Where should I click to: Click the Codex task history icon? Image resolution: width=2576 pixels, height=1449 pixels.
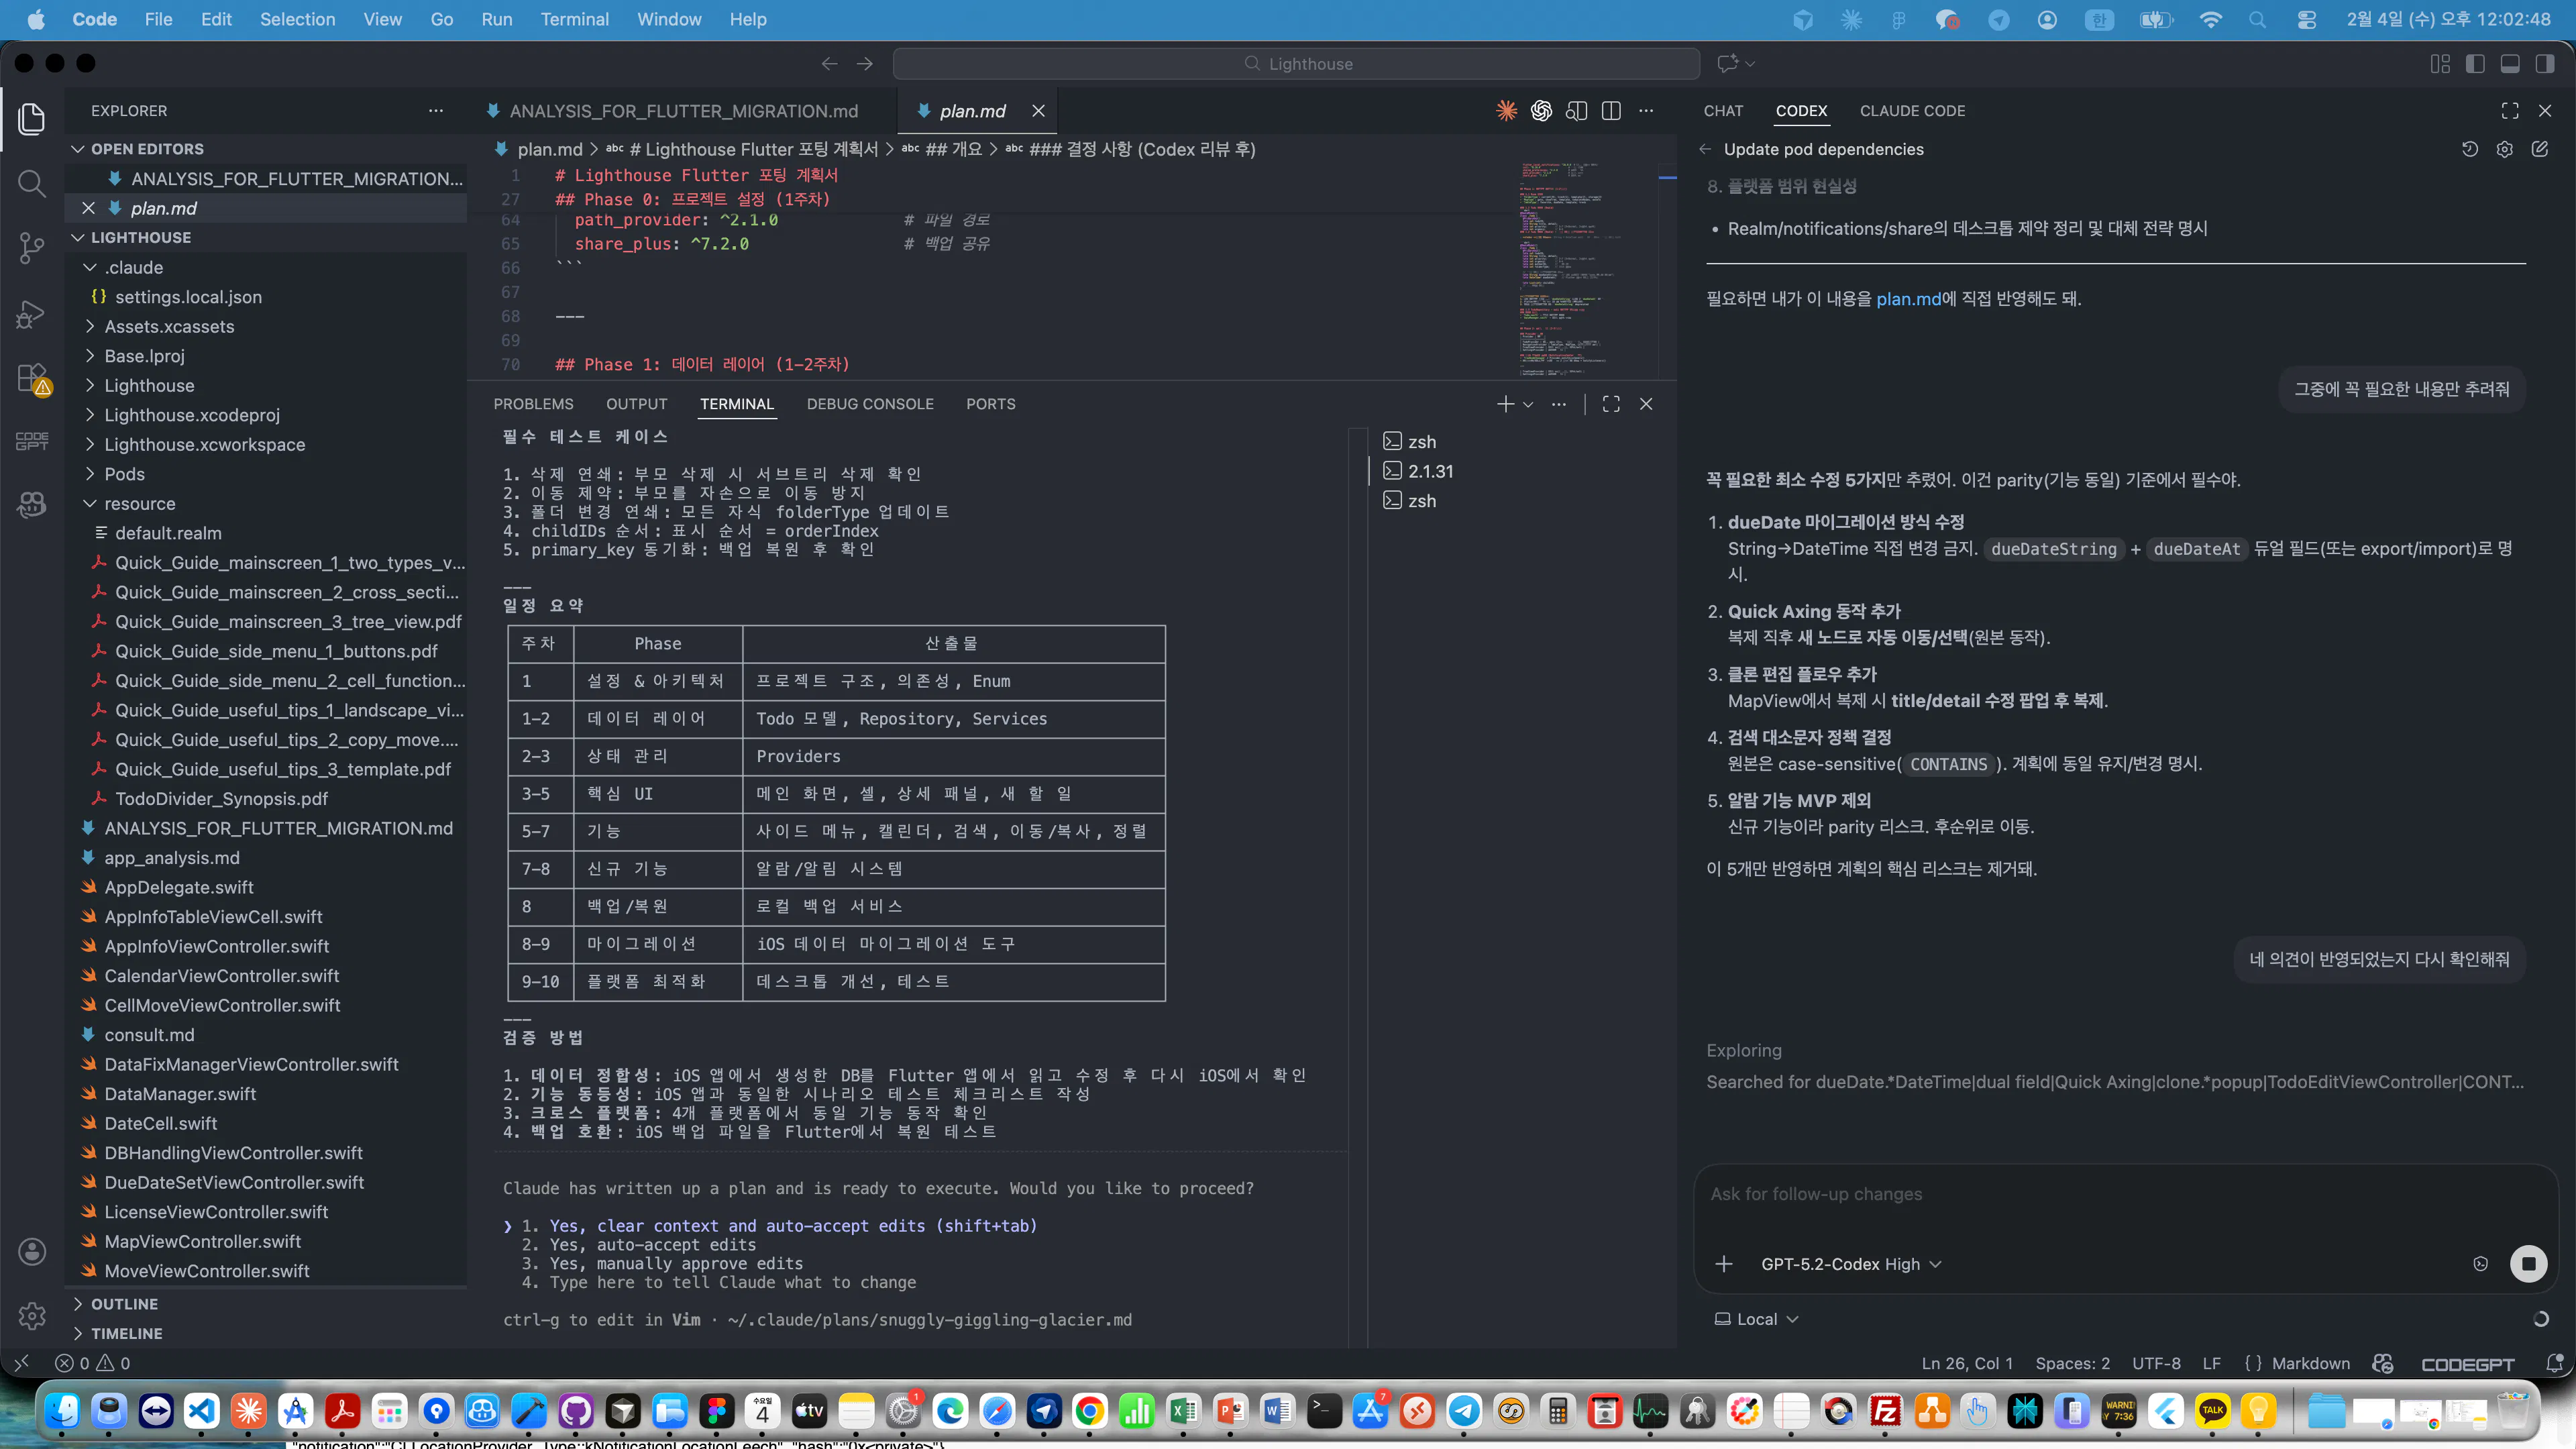[x=2469, y=149]
